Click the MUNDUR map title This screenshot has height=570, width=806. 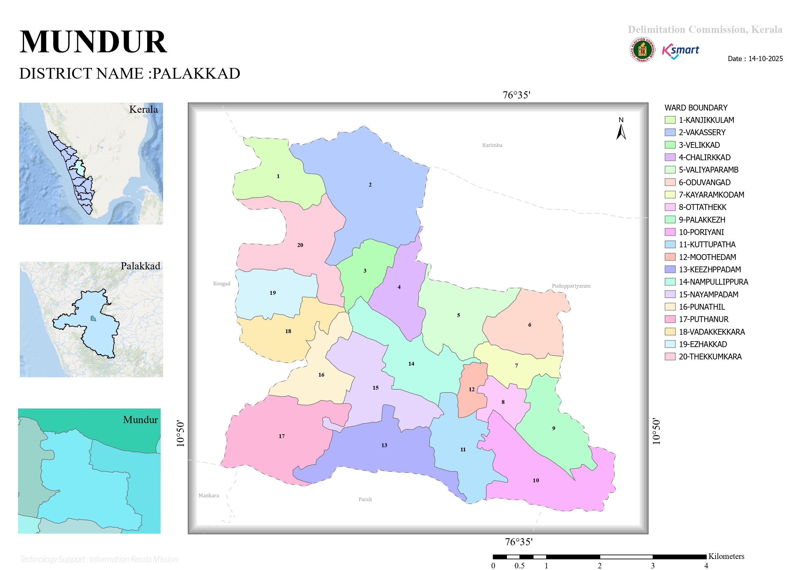click(93, 42)
